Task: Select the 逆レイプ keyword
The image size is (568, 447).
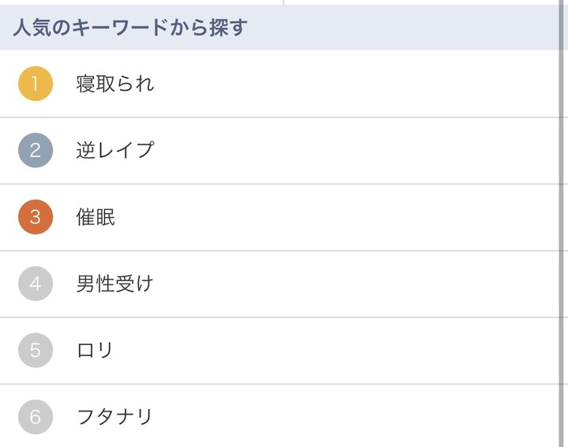Action: [x=115, y=150]
